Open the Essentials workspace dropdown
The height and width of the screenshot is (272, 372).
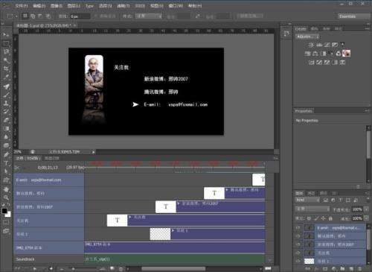coord(353,16)
